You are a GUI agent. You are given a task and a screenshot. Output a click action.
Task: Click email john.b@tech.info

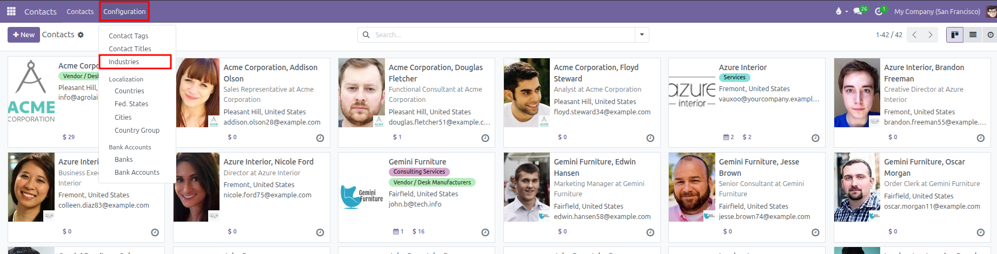click(x=415, y=204)
